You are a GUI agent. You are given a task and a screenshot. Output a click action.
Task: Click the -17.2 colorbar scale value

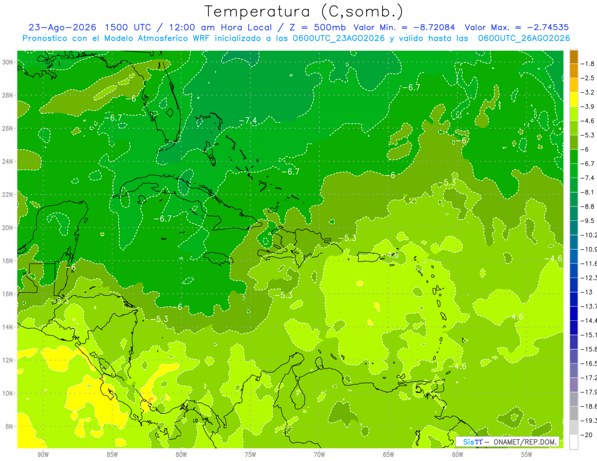pos(589,377)
